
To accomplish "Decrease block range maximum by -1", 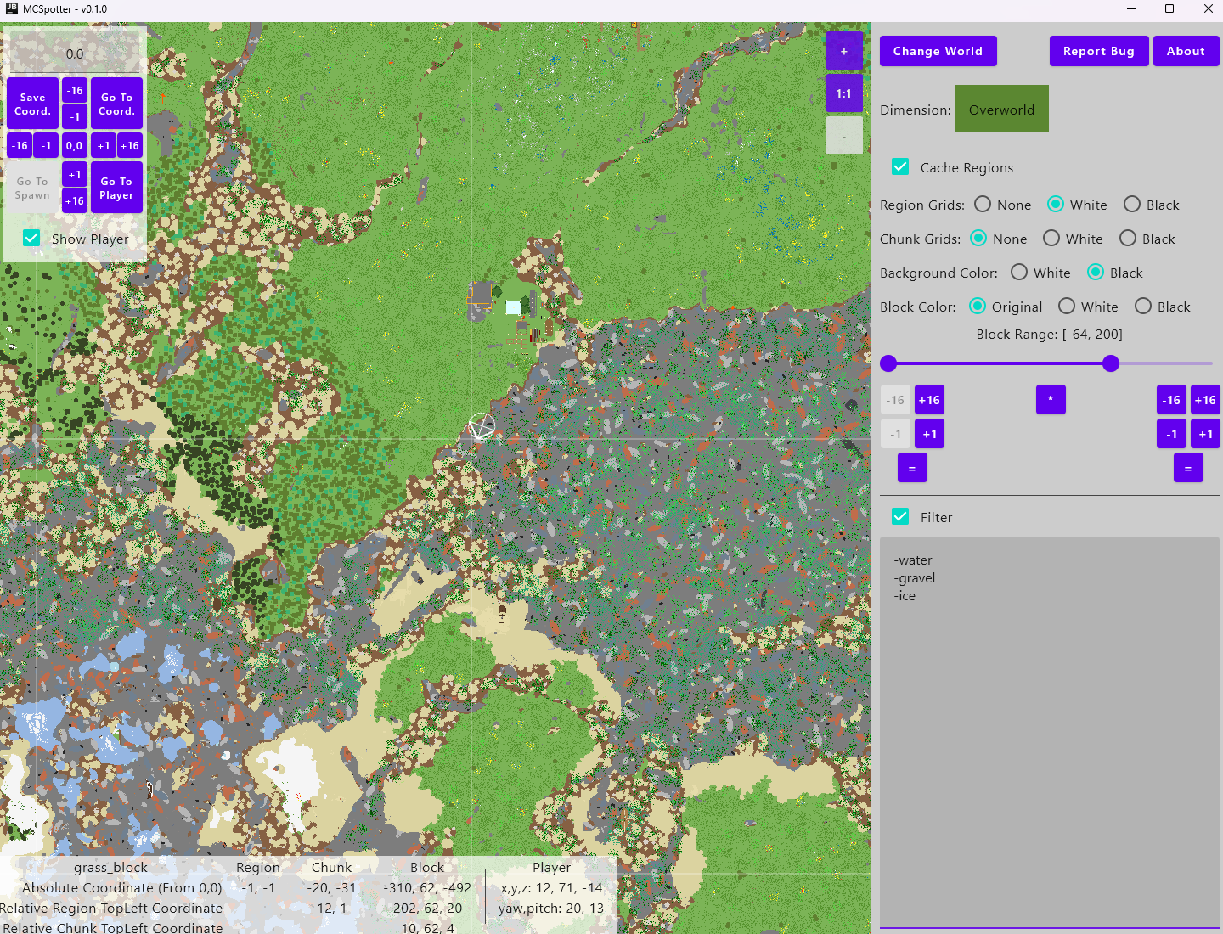I will click(x=1171, y=434).
